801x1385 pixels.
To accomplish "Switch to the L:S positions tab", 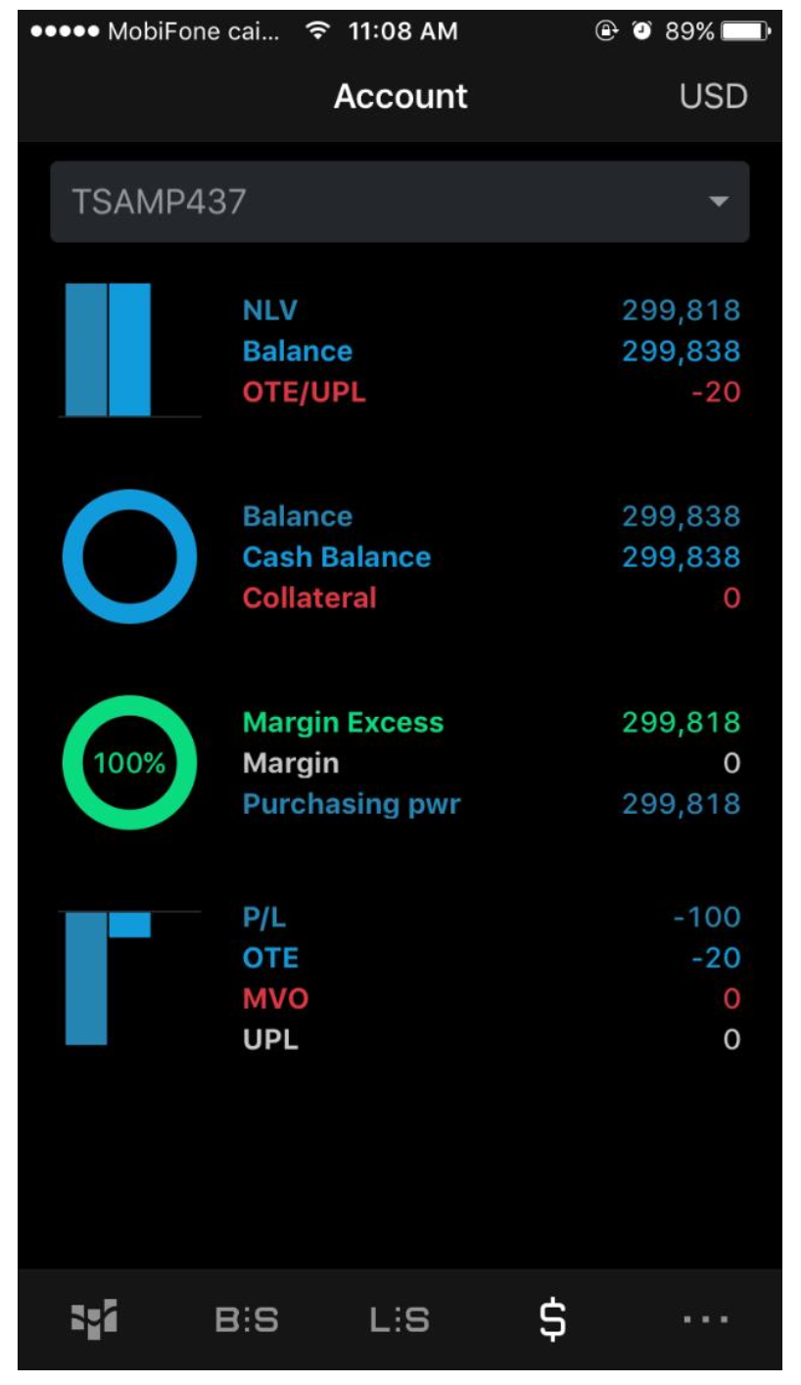I will point(400,1319).
